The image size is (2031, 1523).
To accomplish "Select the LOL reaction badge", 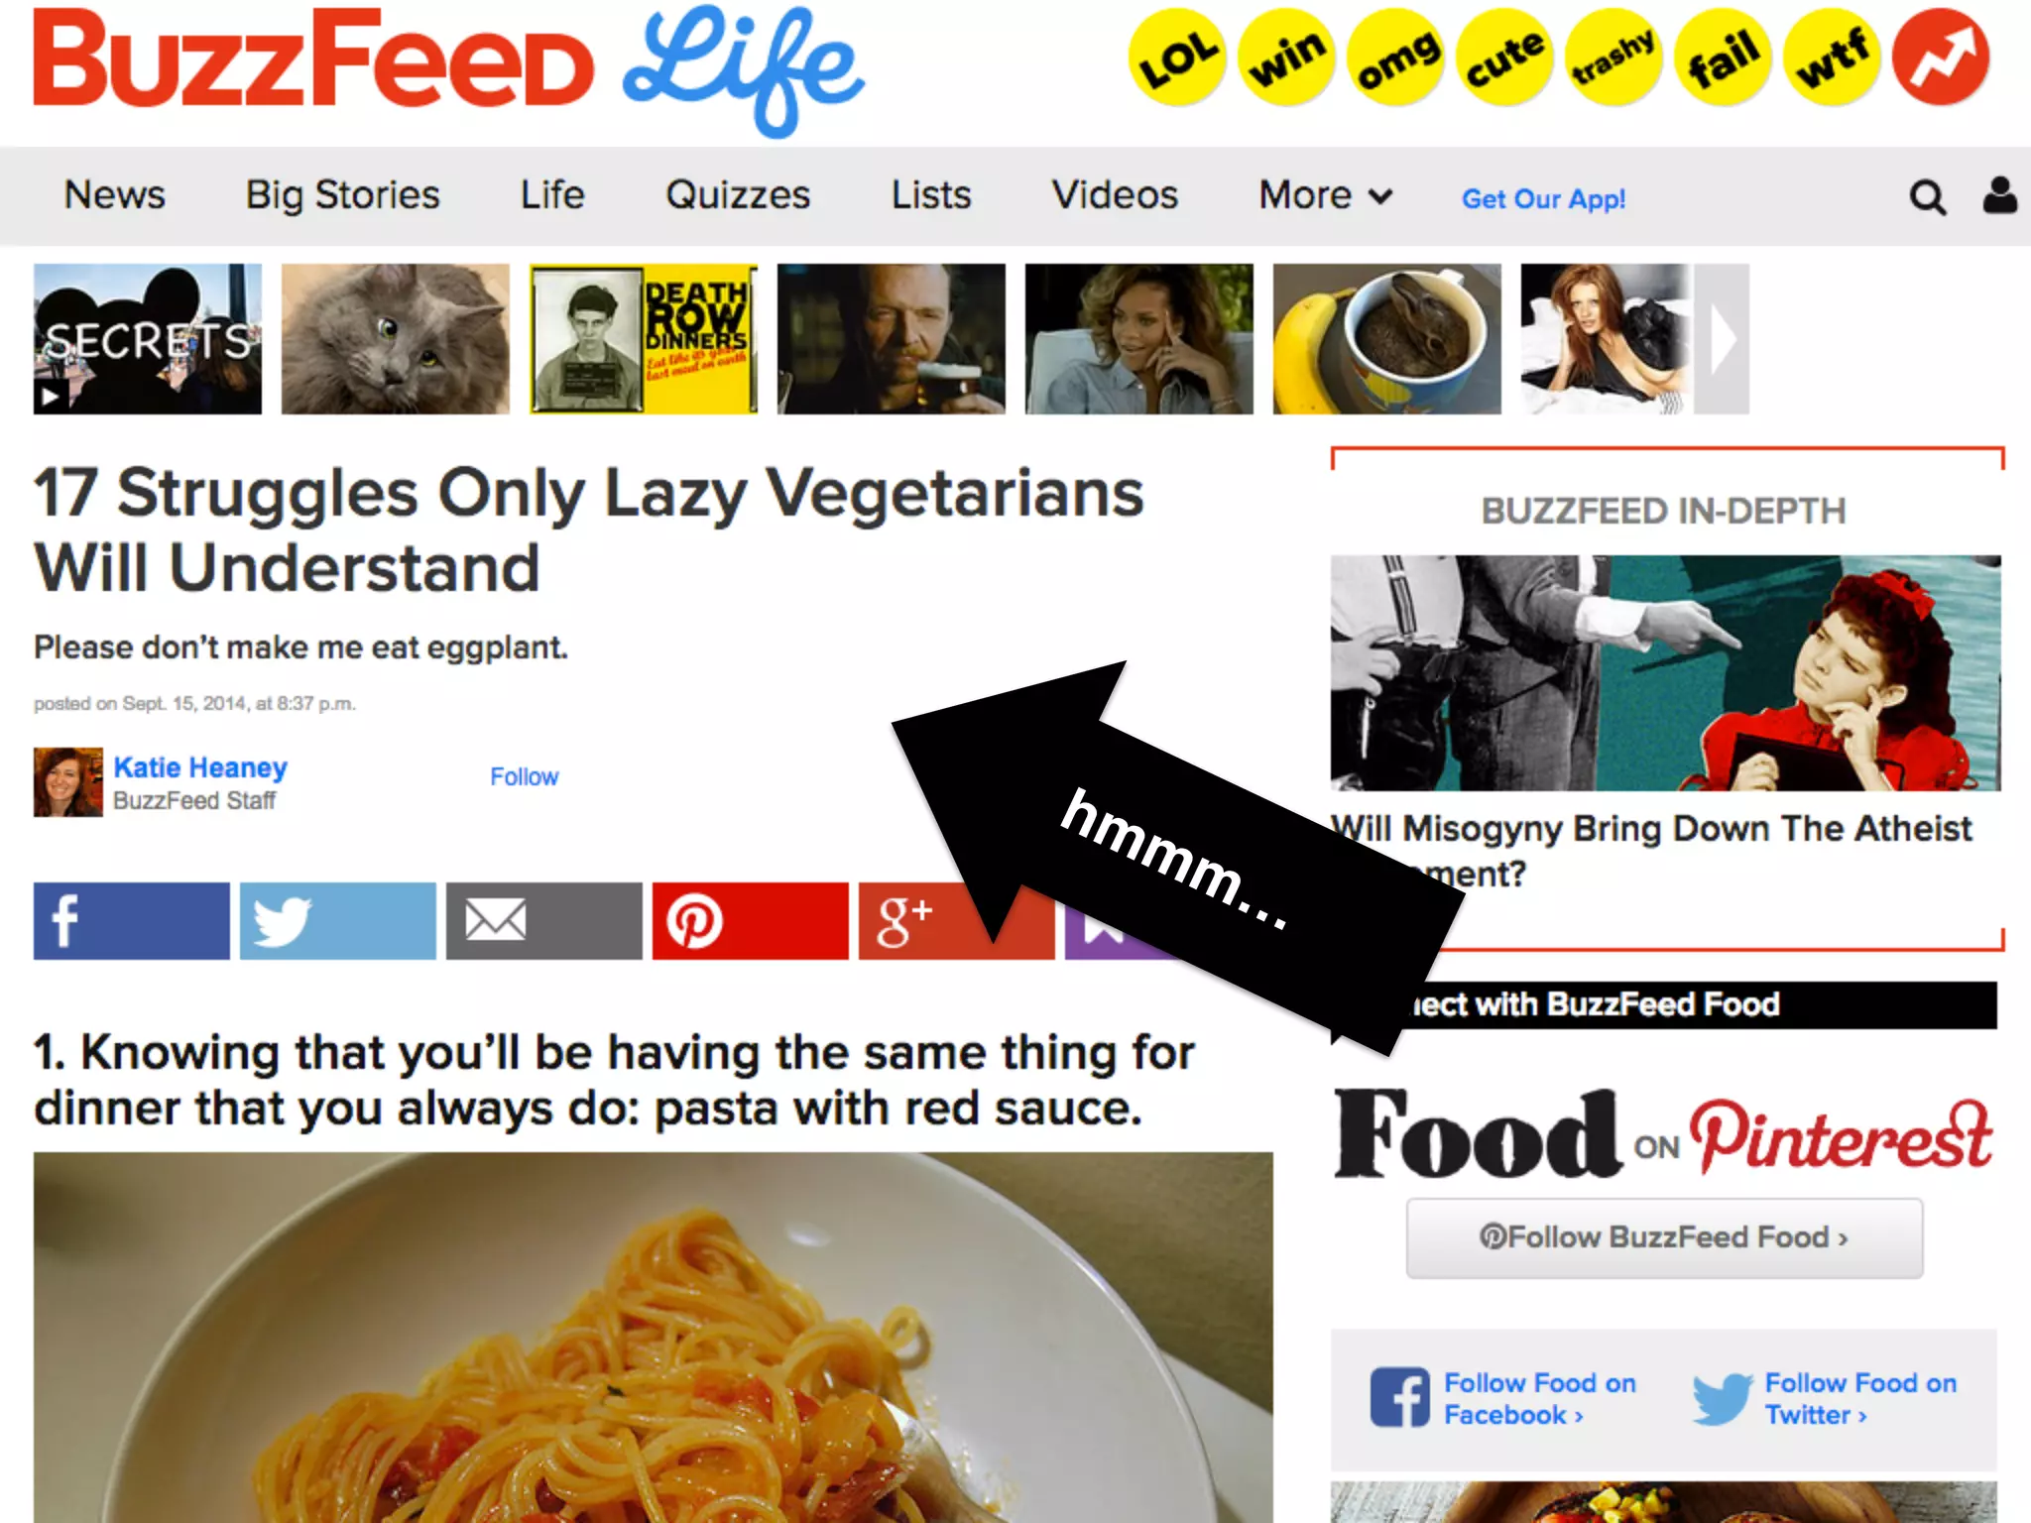I will tap(1177, 58).
